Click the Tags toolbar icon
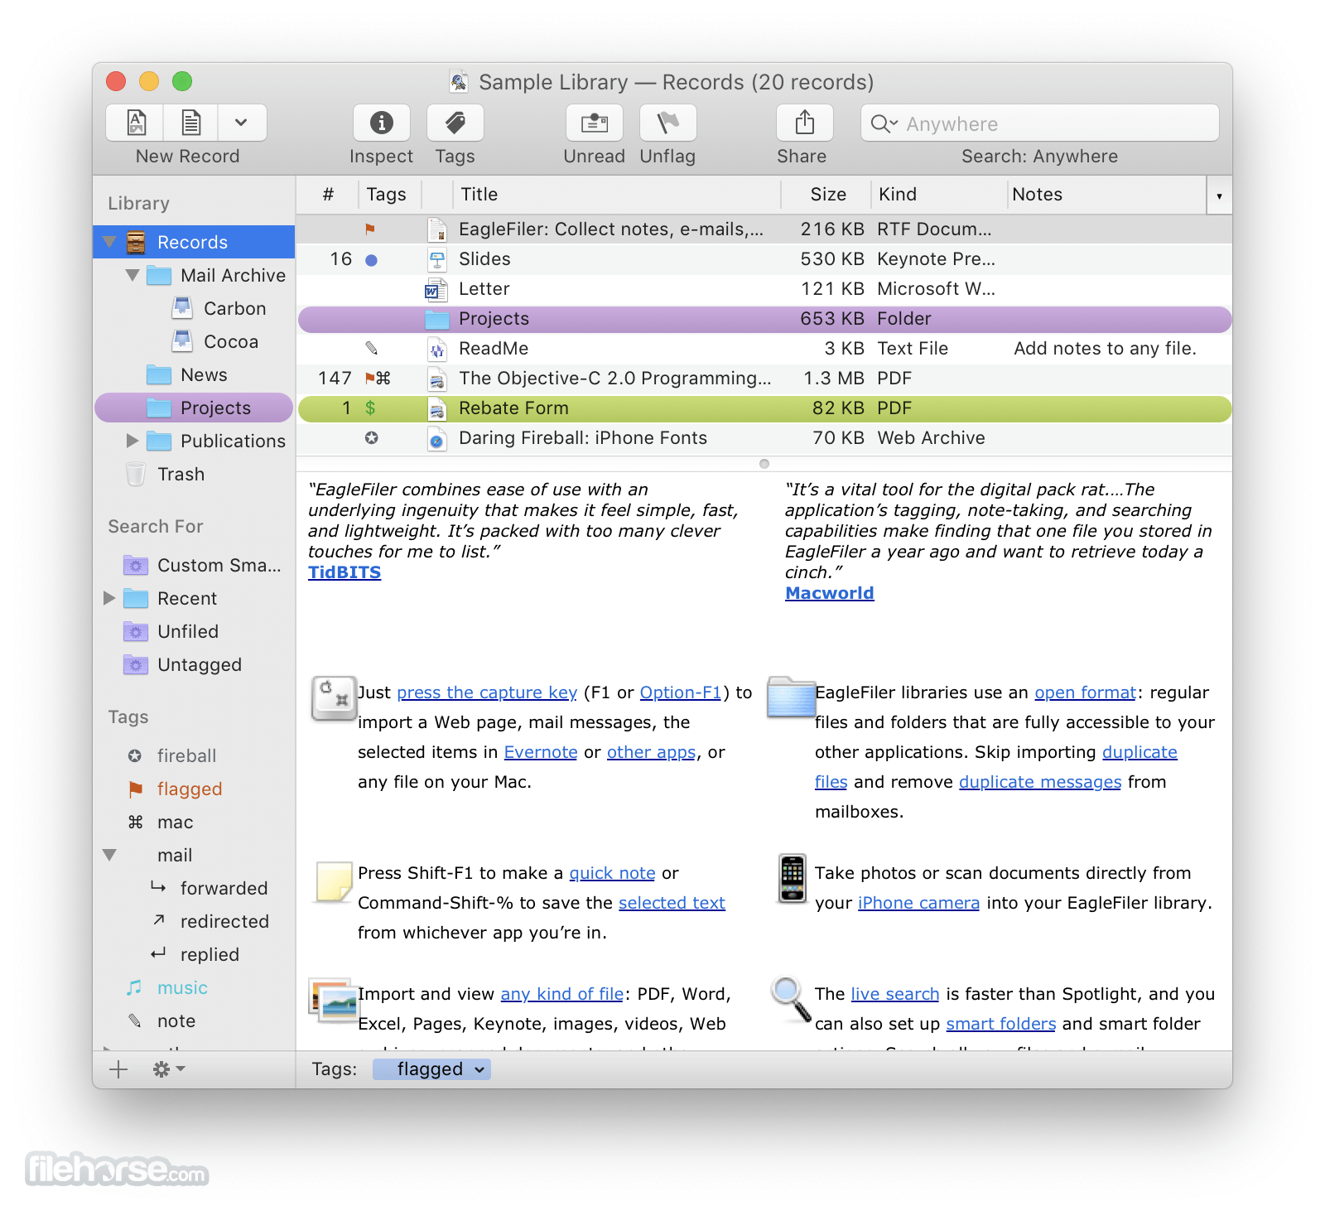The image size is (1325, 1211). pyautogui.click(x=455, y=123)
